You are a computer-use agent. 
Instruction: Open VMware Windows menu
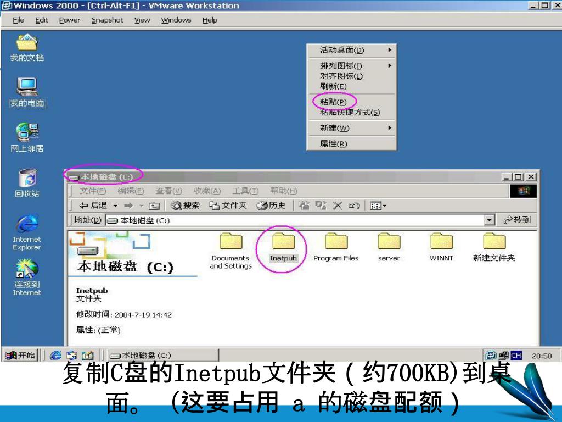[176, 20]
